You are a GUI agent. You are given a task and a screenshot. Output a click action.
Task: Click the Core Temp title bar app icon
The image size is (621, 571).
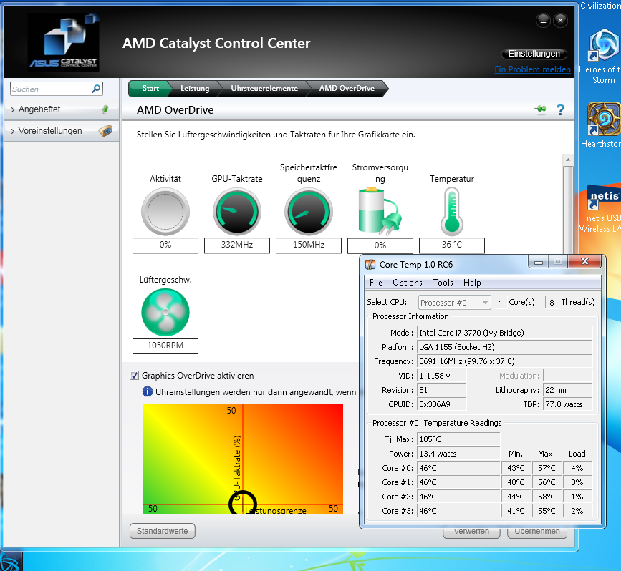coord(370,264)
